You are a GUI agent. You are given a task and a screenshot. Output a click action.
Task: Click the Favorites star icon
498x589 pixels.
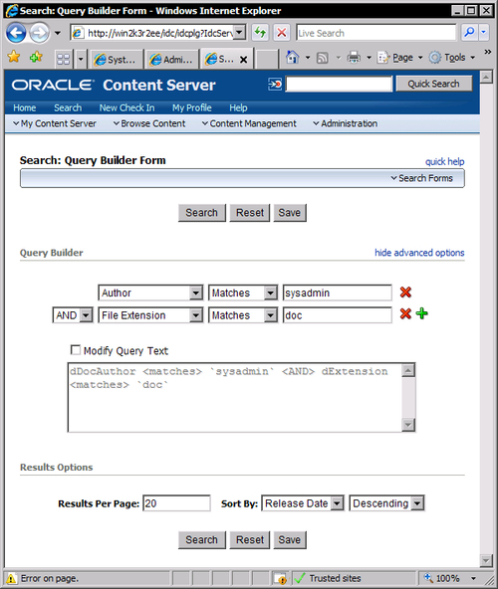(x=14, y=57)
